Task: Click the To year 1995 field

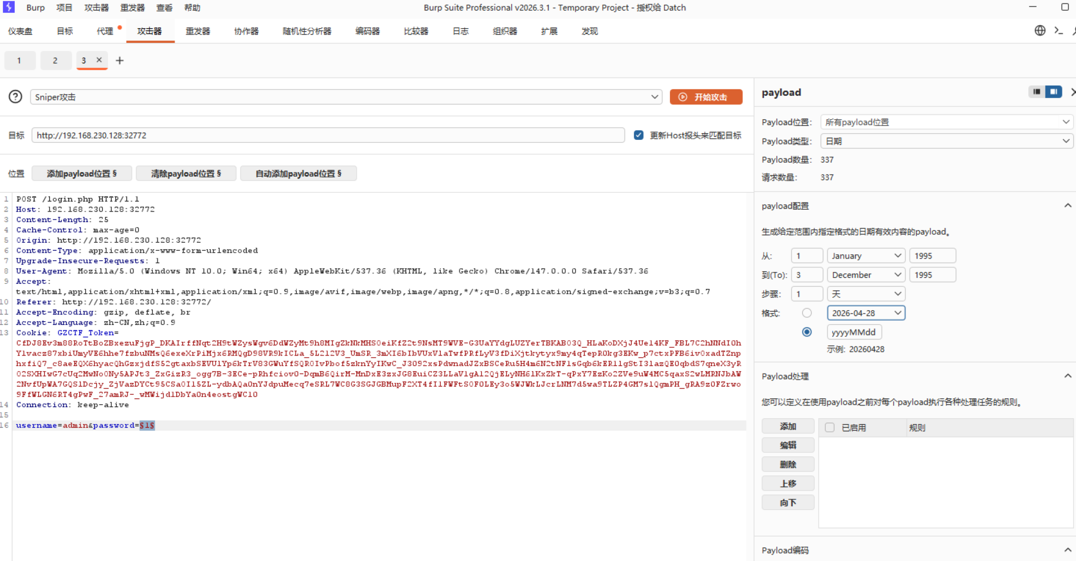Action: 933,275
